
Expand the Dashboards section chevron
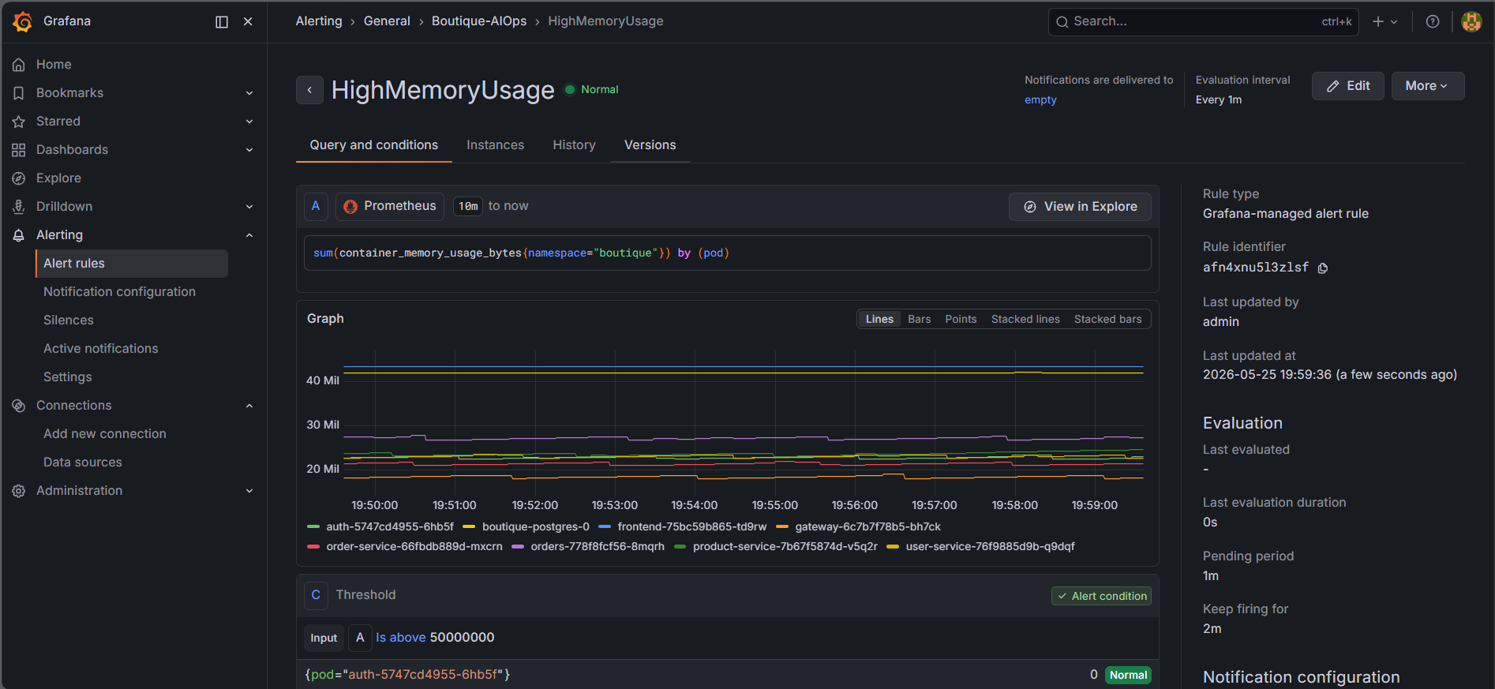tap(249, 150)
